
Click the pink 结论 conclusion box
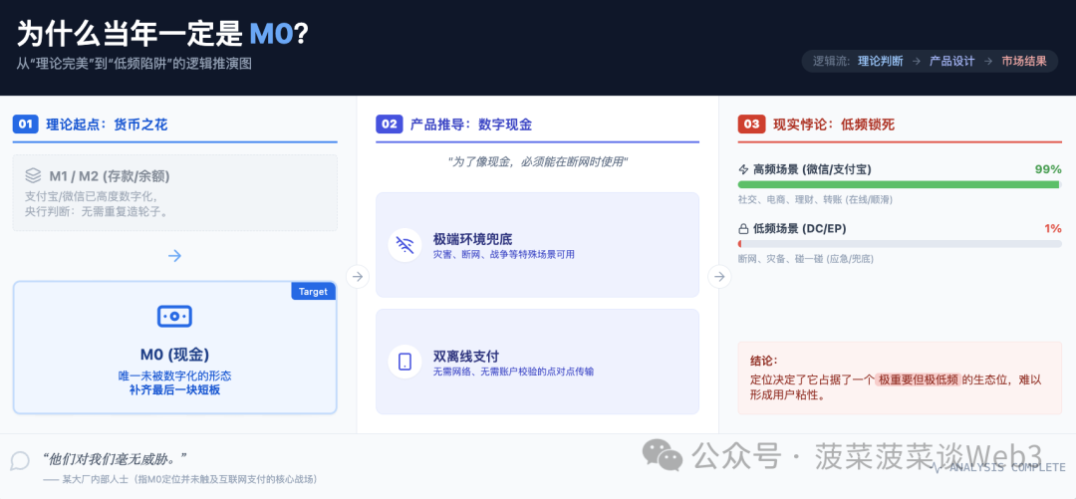tap(899, 377)
